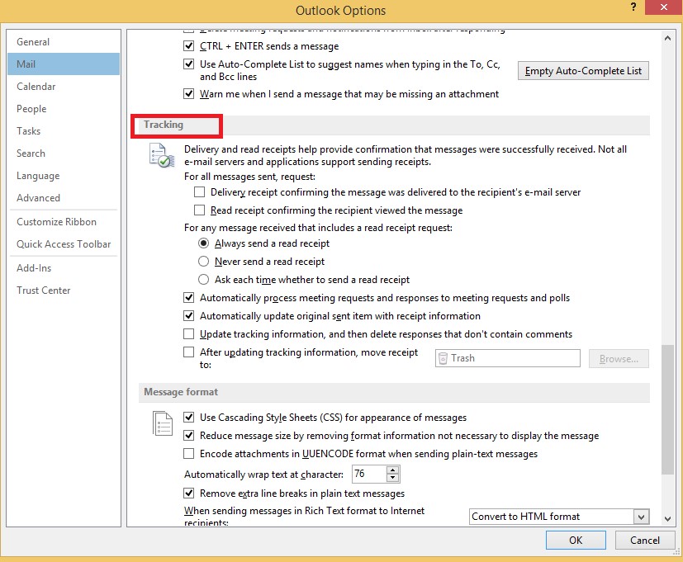The height and width of the screenshot is (562, 683).
Task: Open the Calendar options category
Action: [64, 86]
